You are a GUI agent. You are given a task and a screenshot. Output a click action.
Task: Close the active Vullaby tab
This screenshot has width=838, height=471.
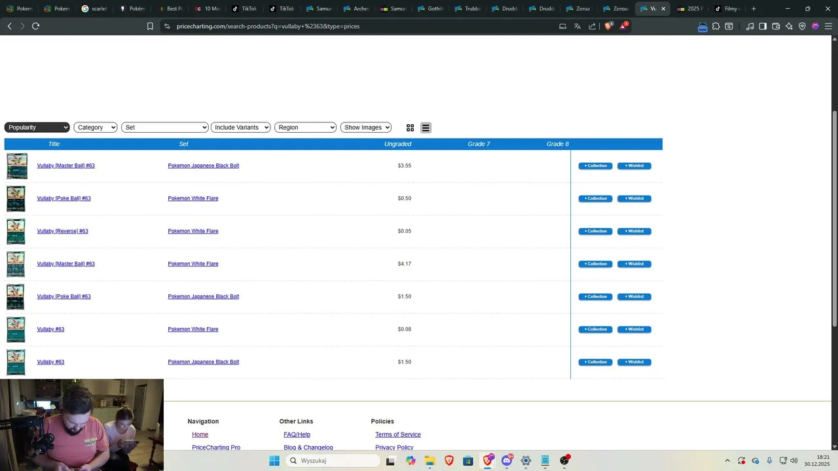(x=663, y=9)
